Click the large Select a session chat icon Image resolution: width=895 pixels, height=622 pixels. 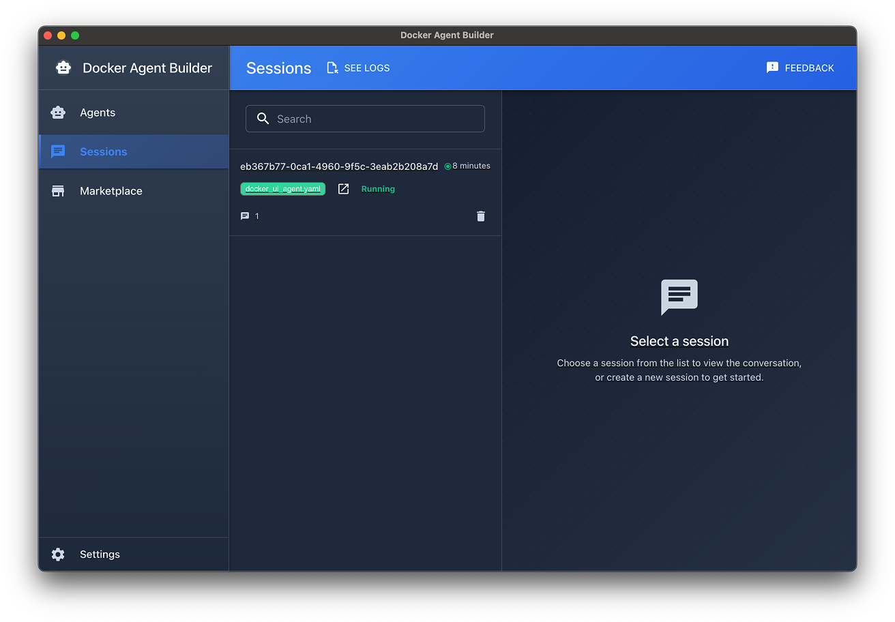(679, 297)
